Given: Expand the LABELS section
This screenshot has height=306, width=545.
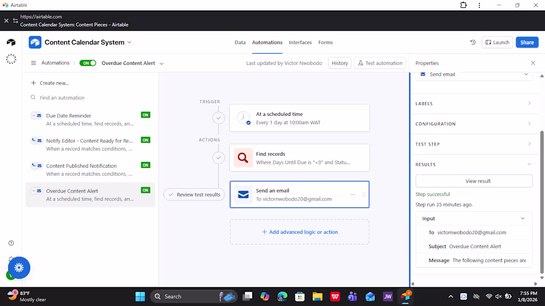Looking at the screenshot, I should [x=474, y=103].
